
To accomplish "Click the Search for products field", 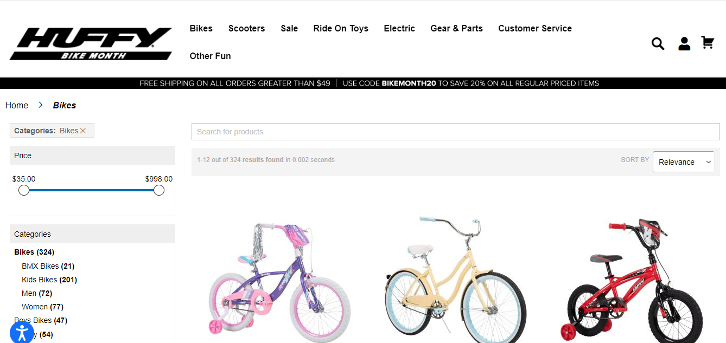I will [455, 132].
